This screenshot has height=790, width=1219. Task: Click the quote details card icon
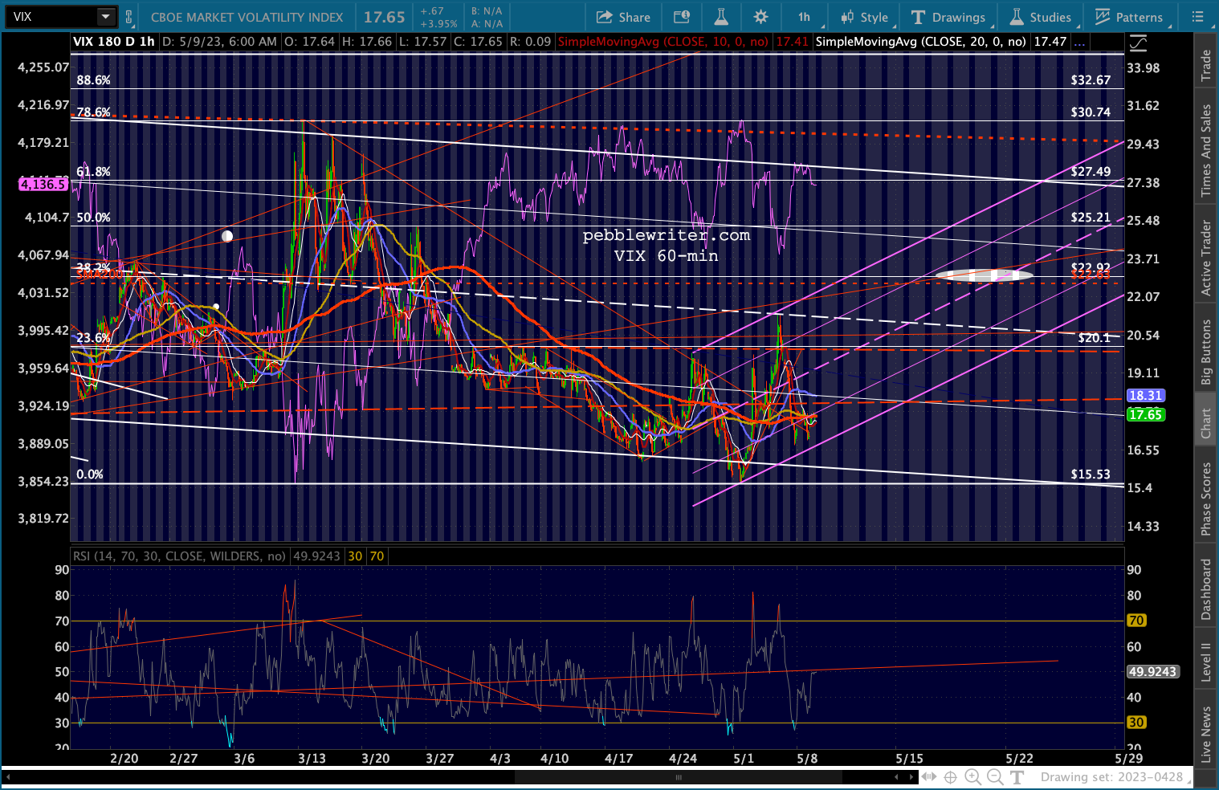click(682, 17)
